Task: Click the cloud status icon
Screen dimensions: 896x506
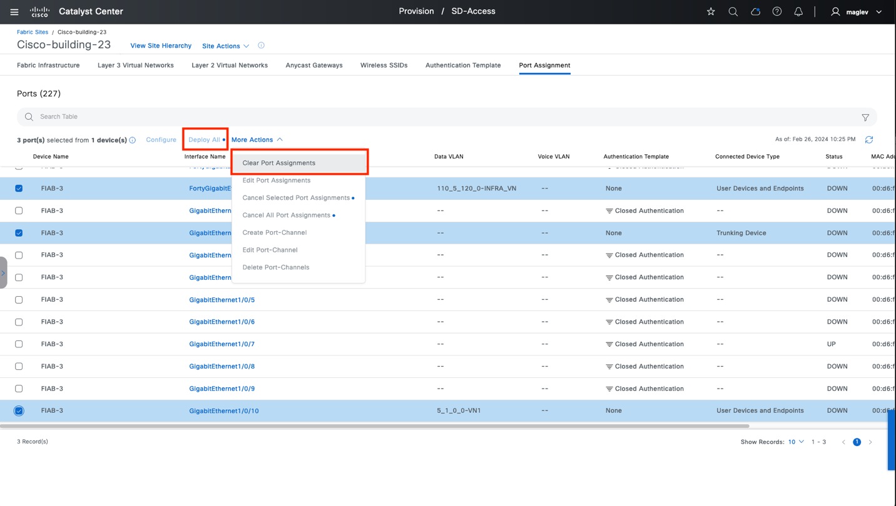Action: (x=755, y=12)
